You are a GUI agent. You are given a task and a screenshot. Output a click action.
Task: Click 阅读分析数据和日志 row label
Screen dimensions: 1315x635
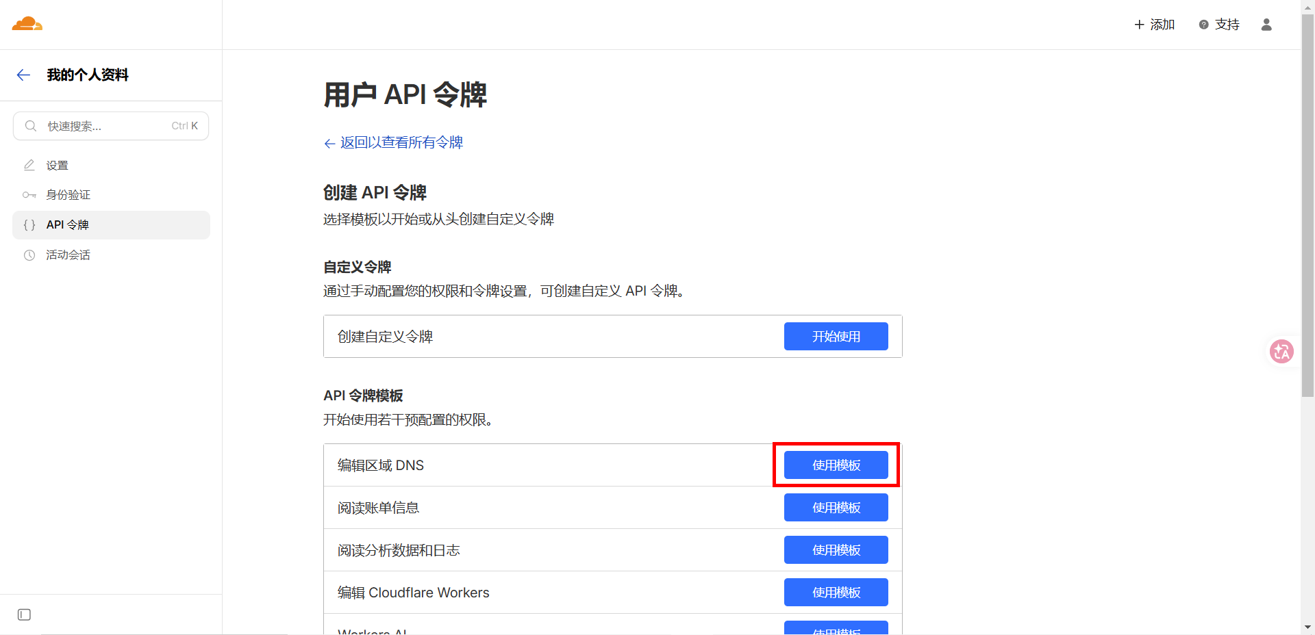[x=399, y=550]
